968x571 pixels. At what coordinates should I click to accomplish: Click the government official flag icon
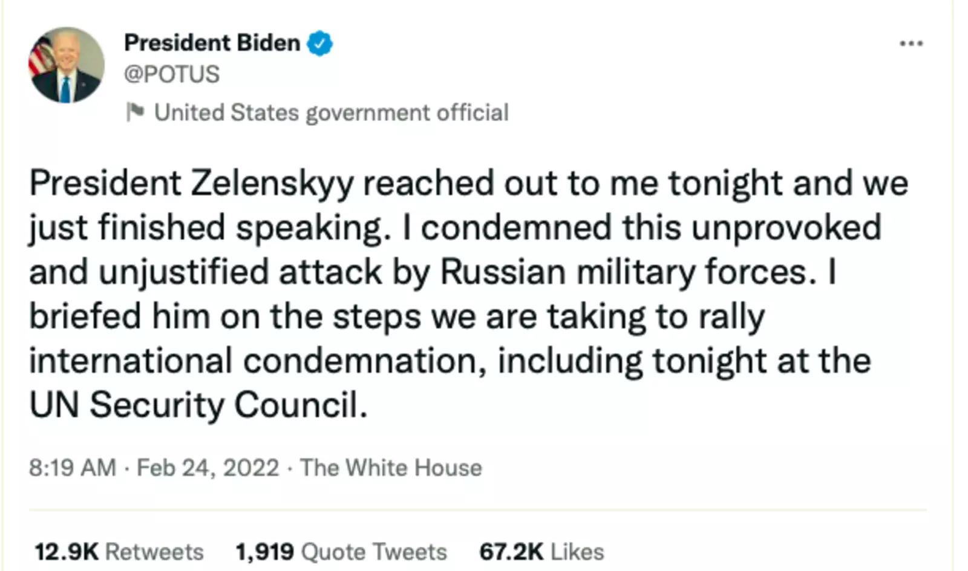135,112
